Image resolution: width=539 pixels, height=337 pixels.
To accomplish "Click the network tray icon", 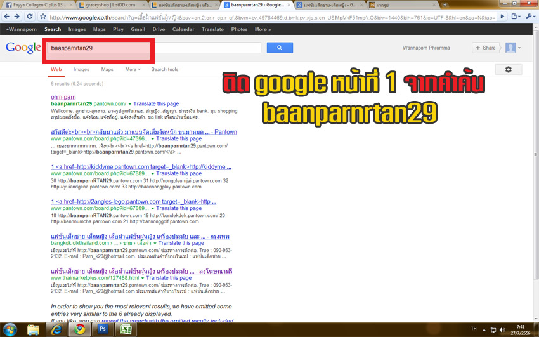I will tap(493, 330).
